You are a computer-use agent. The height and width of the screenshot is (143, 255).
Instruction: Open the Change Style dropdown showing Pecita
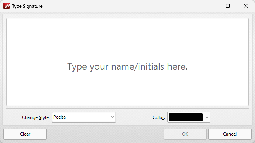84,117
